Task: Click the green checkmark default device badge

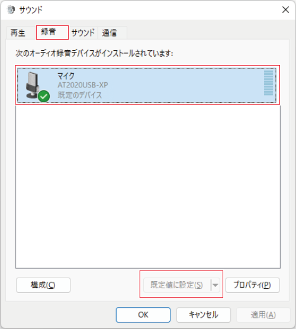Action: tap(44, 96)
